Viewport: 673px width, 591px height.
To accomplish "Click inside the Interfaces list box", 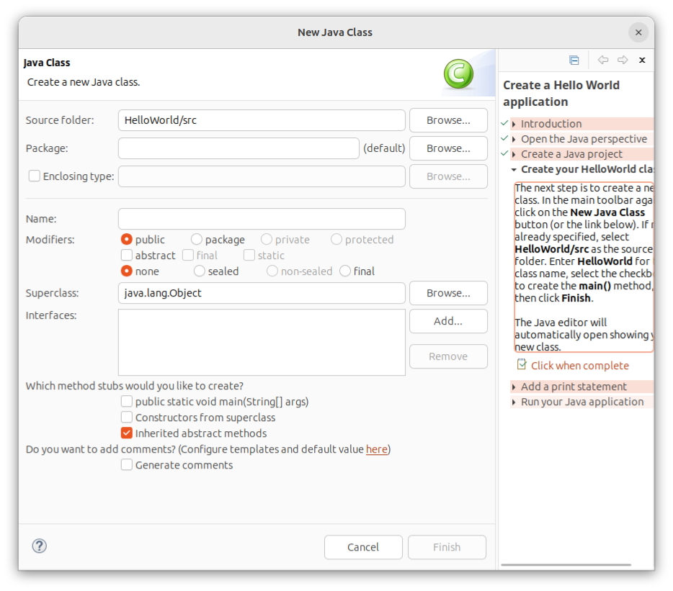I will click(x=262, y=342).
